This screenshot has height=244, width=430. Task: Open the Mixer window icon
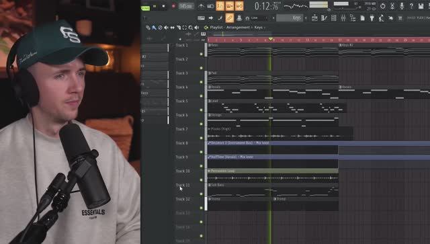click(343, 18)
